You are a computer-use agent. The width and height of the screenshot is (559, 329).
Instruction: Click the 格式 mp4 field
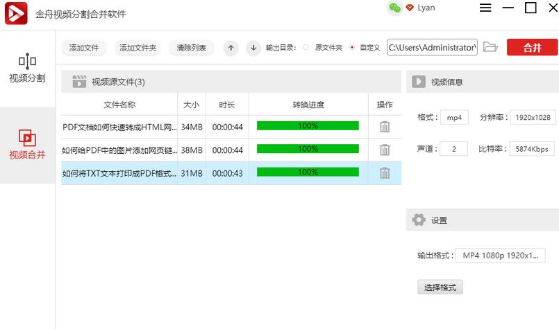click(454, 117)
